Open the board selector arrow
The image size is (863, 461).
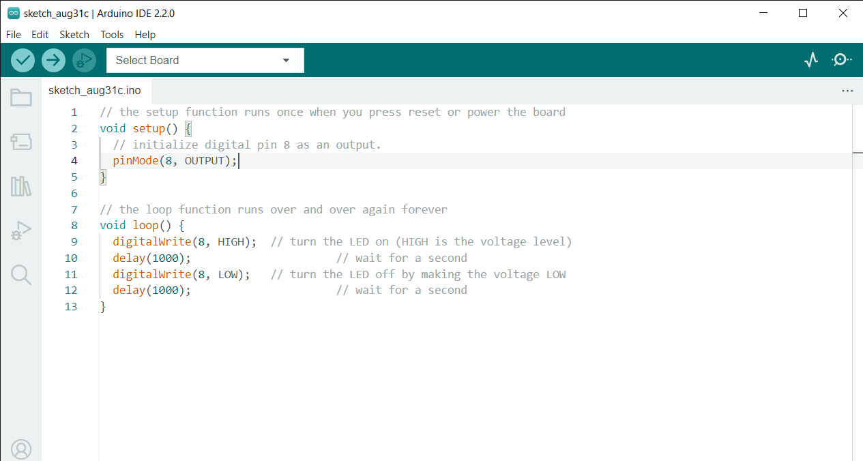pyautogui.click(x=285, y=60)
